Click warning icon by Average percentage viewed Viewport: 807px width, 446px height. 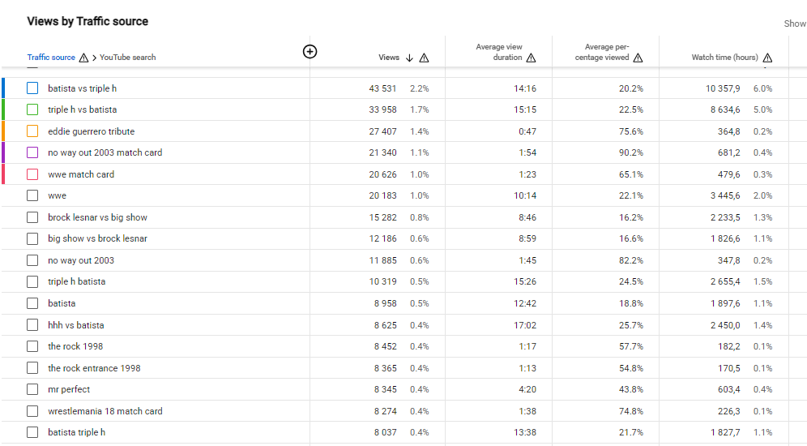[638, 58]
